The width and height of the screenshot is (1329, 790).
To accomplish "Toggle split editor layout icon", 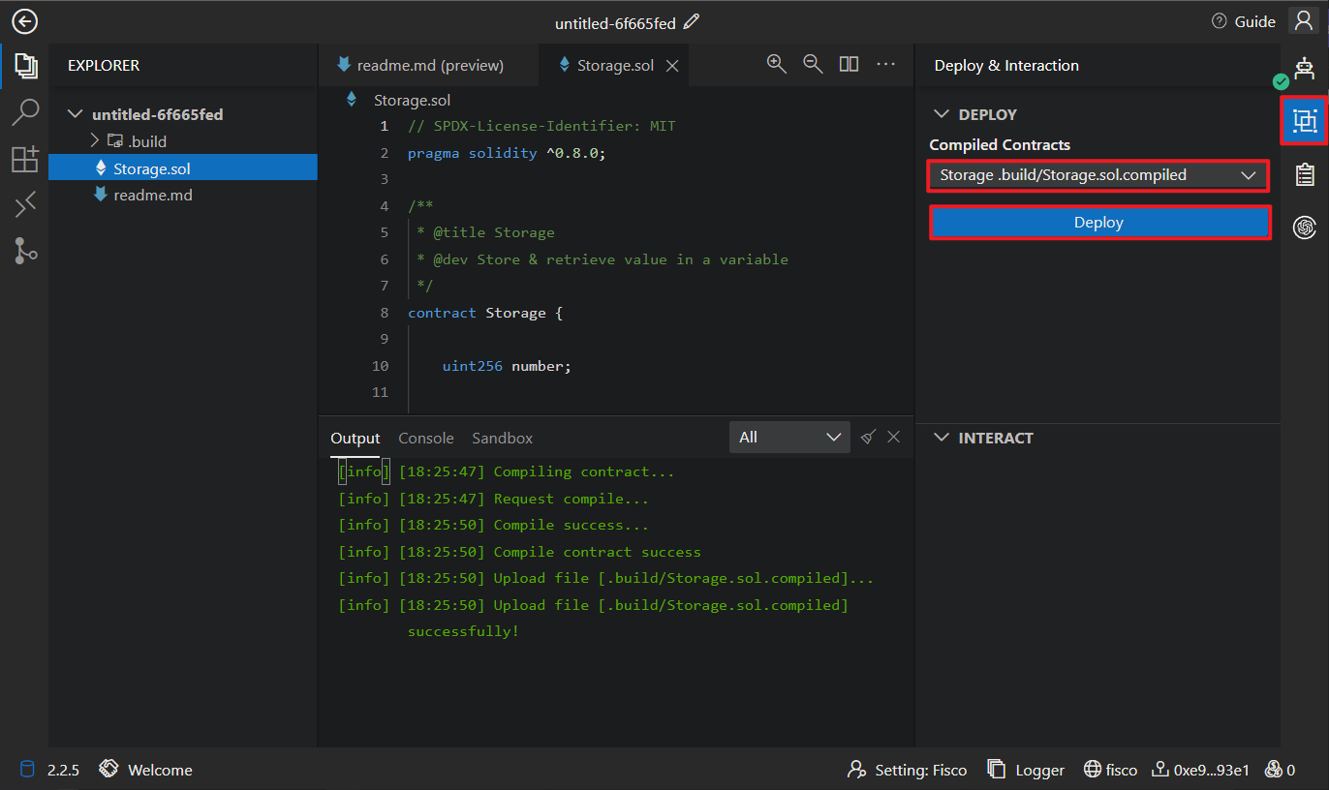I will coord(849,65).
